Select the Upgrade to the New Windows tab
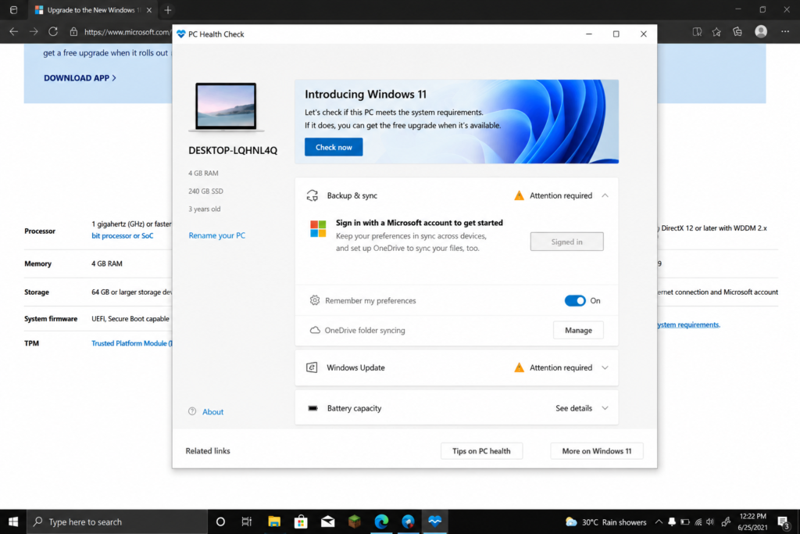The image size is (800, 534). coord(92,10)
